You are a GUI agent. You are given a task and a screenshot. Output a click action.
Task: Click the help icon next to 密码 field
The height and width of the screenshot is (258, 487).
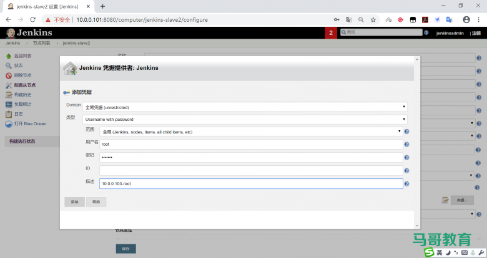(x=406, y=158)
